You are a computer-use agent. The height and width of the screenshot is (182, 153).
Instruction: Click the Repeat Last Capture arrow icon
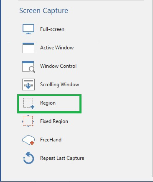(28, 158)
